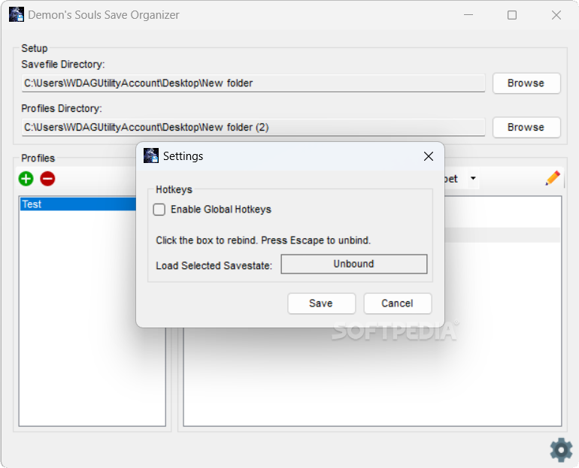
Task: Maximize the Save Organizer window
Action: pyautogui.click(x=512, y=15)
